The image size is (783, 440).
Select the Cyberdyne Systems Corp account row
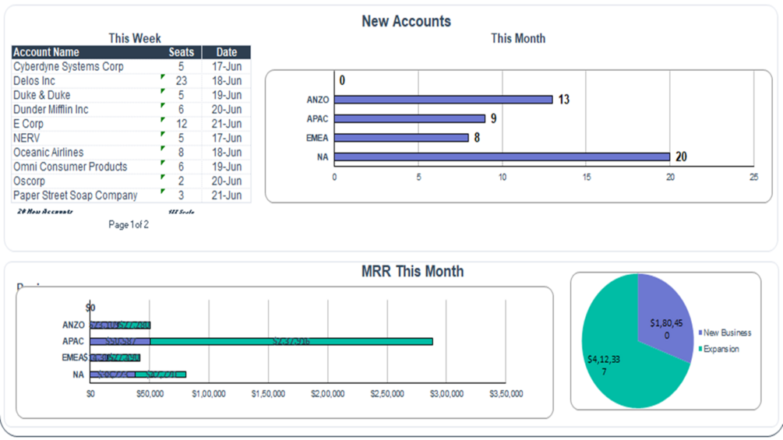[x=131, y=66]
